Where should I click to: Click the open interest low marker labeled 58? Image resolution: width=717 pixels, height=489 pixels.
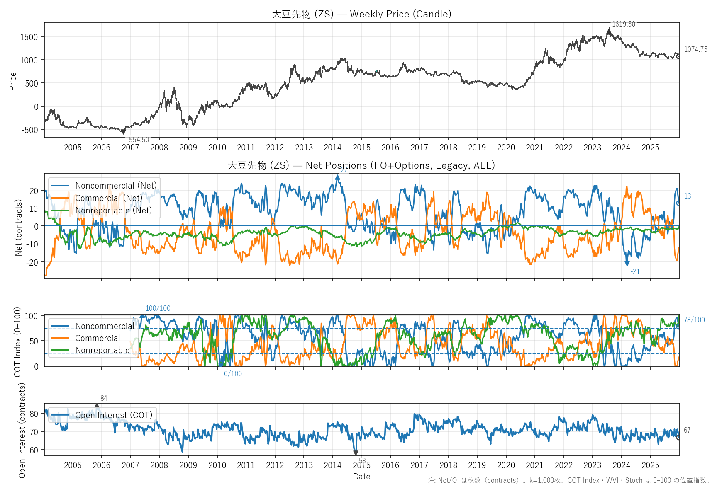coord(356,453)
